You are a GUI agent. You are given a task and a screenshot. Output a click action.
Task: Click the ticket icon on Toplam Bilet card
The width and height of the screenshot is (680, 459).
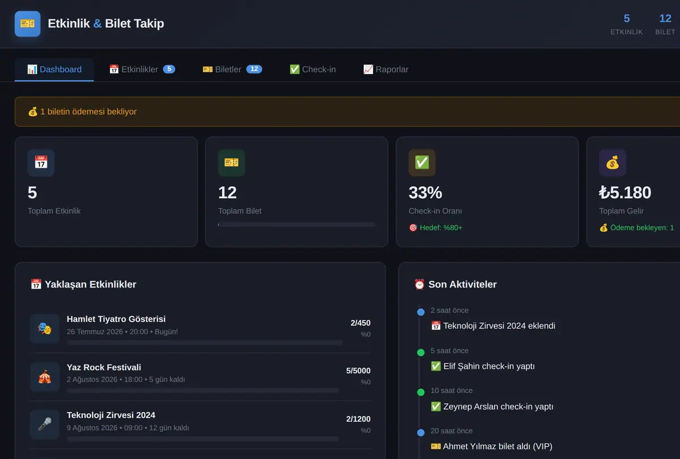click(231, 163)
